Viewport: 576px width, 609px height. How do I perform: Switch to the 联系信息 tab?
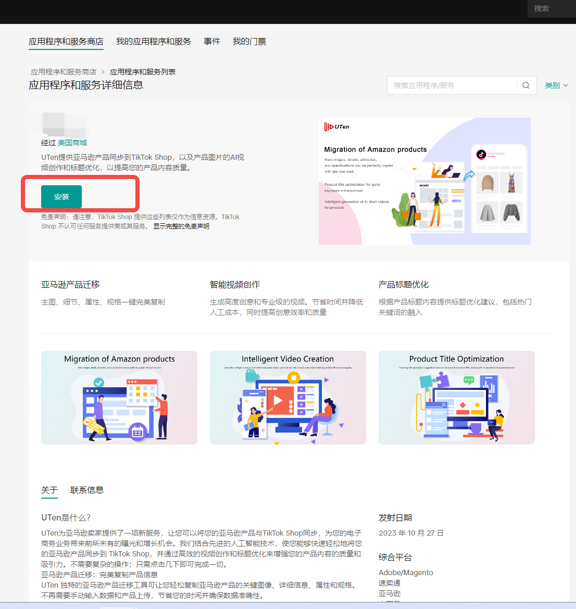tap(87, 490)
